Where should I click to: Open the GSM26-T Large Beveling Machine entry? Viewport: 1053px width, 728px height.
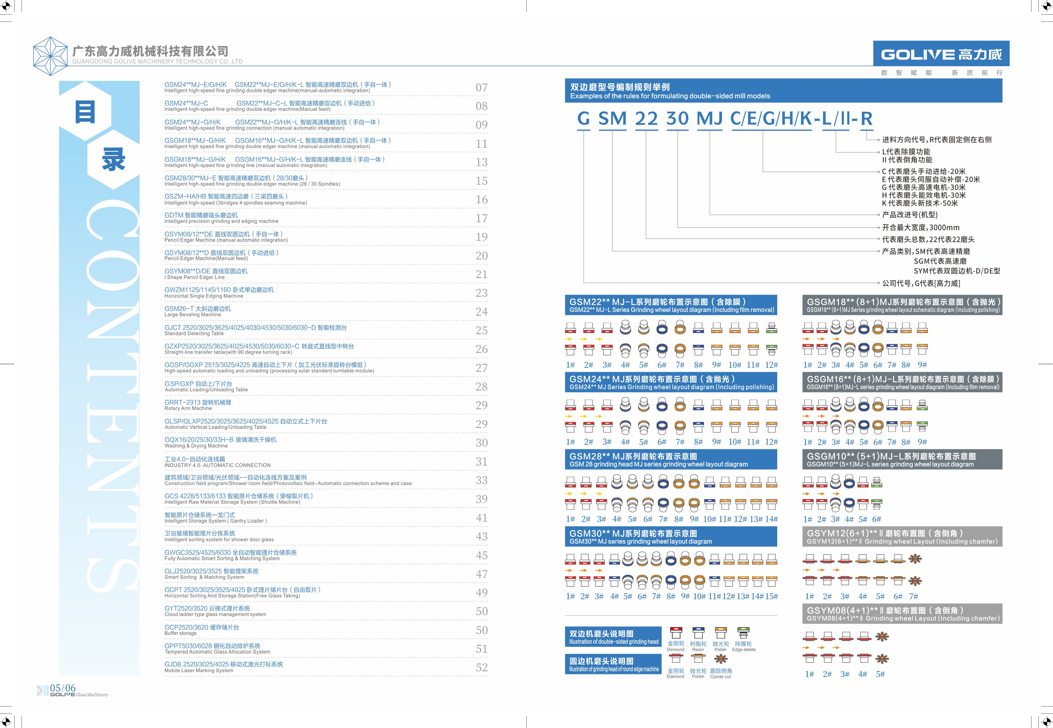(198, 309)
